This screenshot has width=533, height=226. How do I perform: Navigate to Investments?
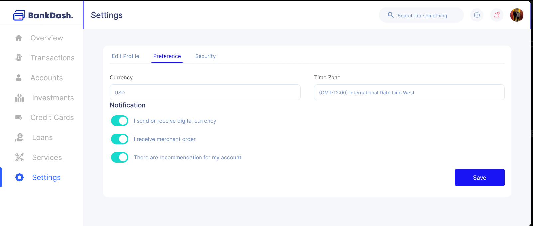pyautogui.click(x=53, y=98)
